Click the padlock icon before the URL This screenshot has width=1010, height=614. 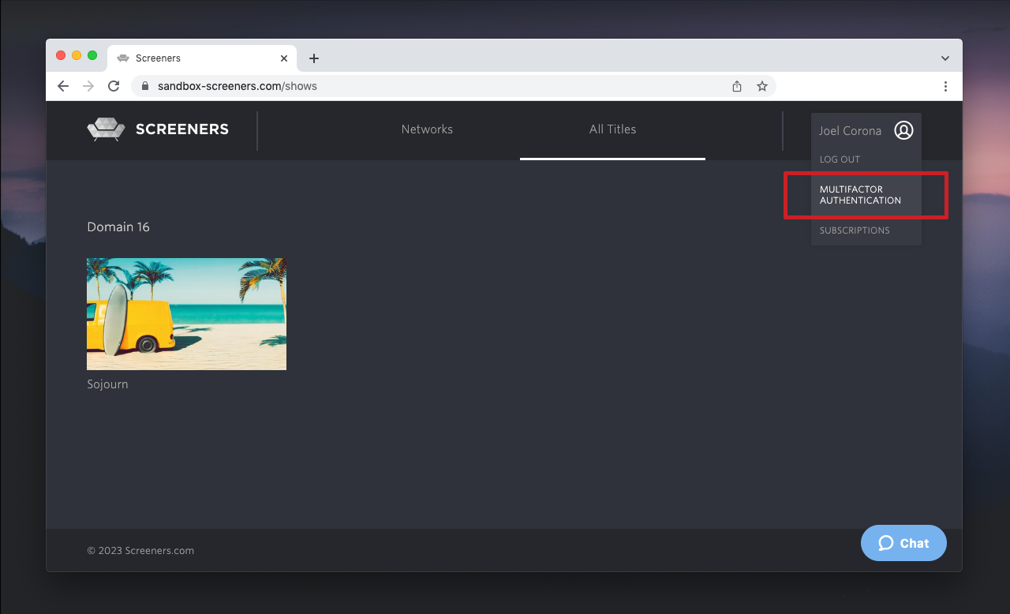tap(144, 85)
